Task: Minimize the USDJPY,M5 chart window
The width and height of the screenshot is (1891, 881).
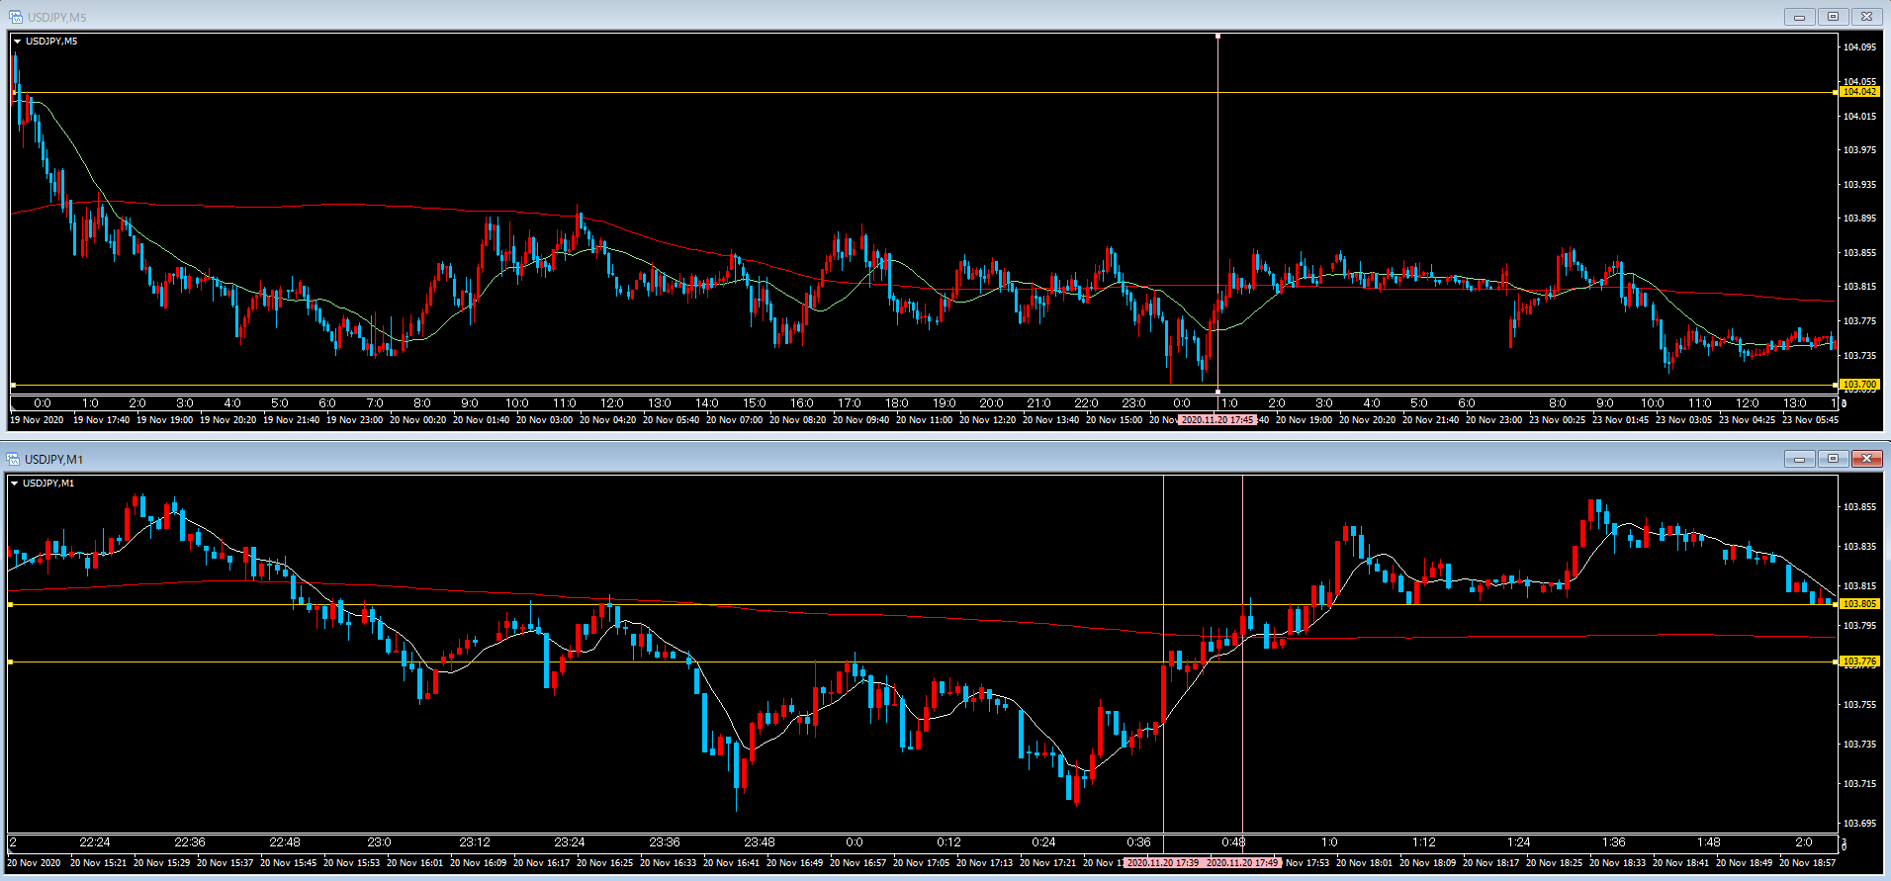Action: (1799, 17)
